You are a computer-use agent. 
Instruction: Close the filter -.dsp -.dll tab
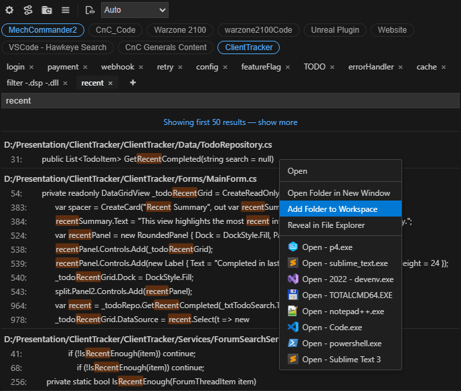(x=66, y=83)
